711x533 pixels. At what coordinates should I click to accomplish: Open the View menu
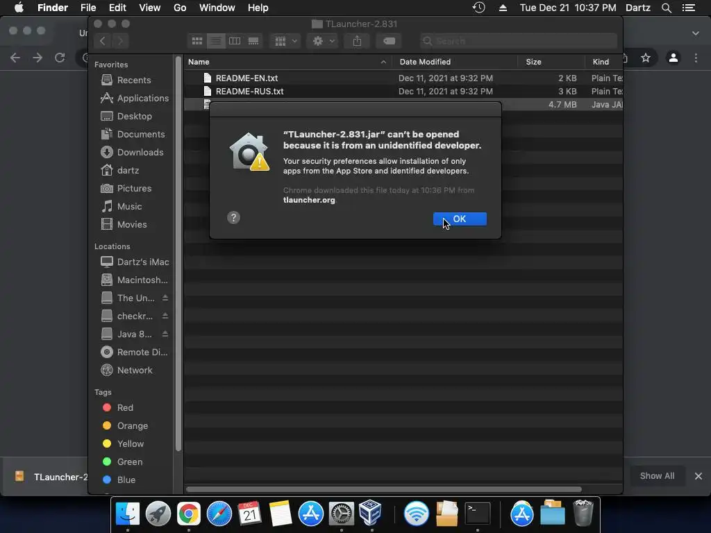[x=150, y=8]
